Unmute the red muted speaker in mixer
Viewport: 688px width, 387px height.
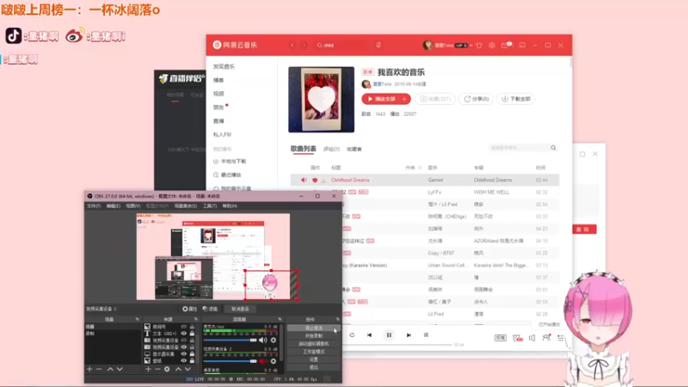pyautogui.click(x=262, y=361)
